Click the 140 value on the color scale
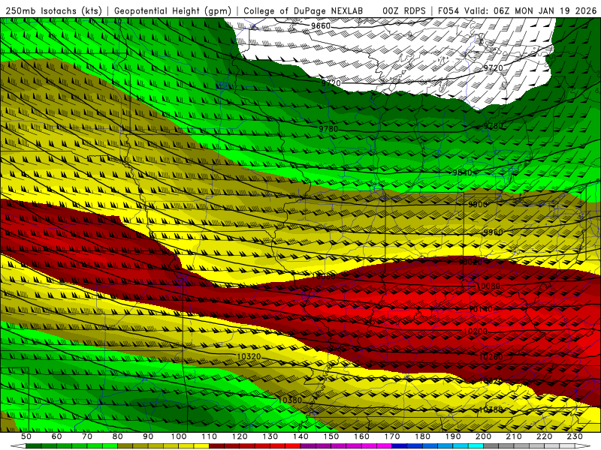The height and width of the screenshot is (450, 601). coord(300,436)
